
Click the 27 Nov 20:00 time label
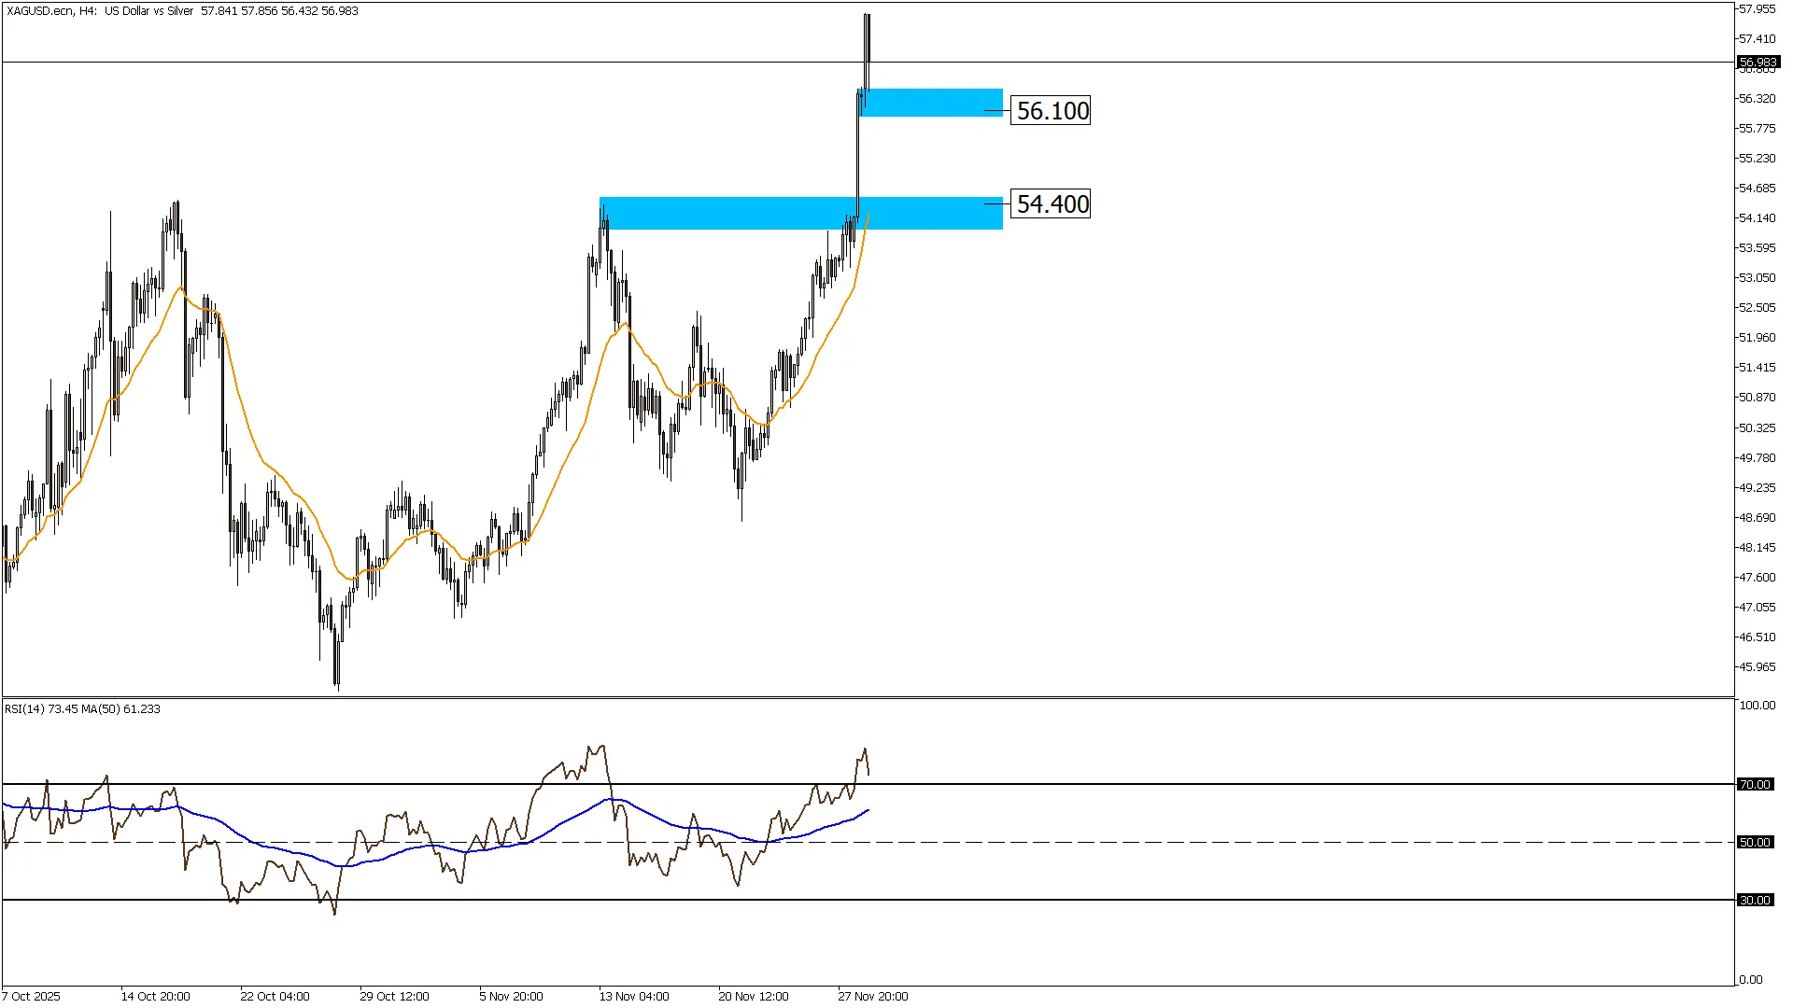click(x=872, y=997)
